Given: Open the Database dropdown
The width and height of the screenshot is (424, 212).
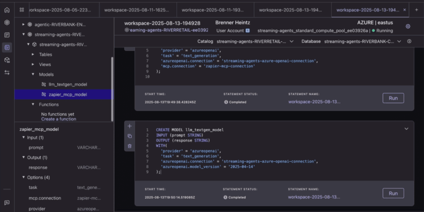Looking at the screenshot, I should click(x=363, y=41).
